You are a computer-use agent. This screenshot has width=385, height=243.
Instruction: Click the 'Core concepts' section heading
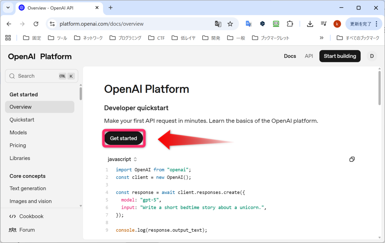coord(28,176)
